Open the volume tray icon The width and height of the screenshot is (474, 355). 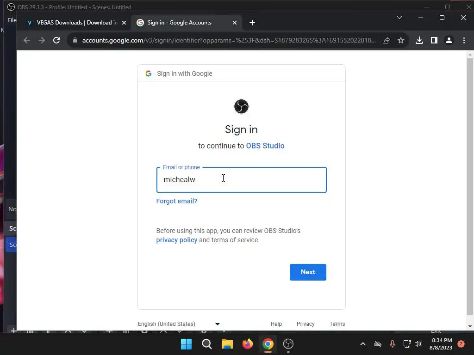click(x=418, y=344)
